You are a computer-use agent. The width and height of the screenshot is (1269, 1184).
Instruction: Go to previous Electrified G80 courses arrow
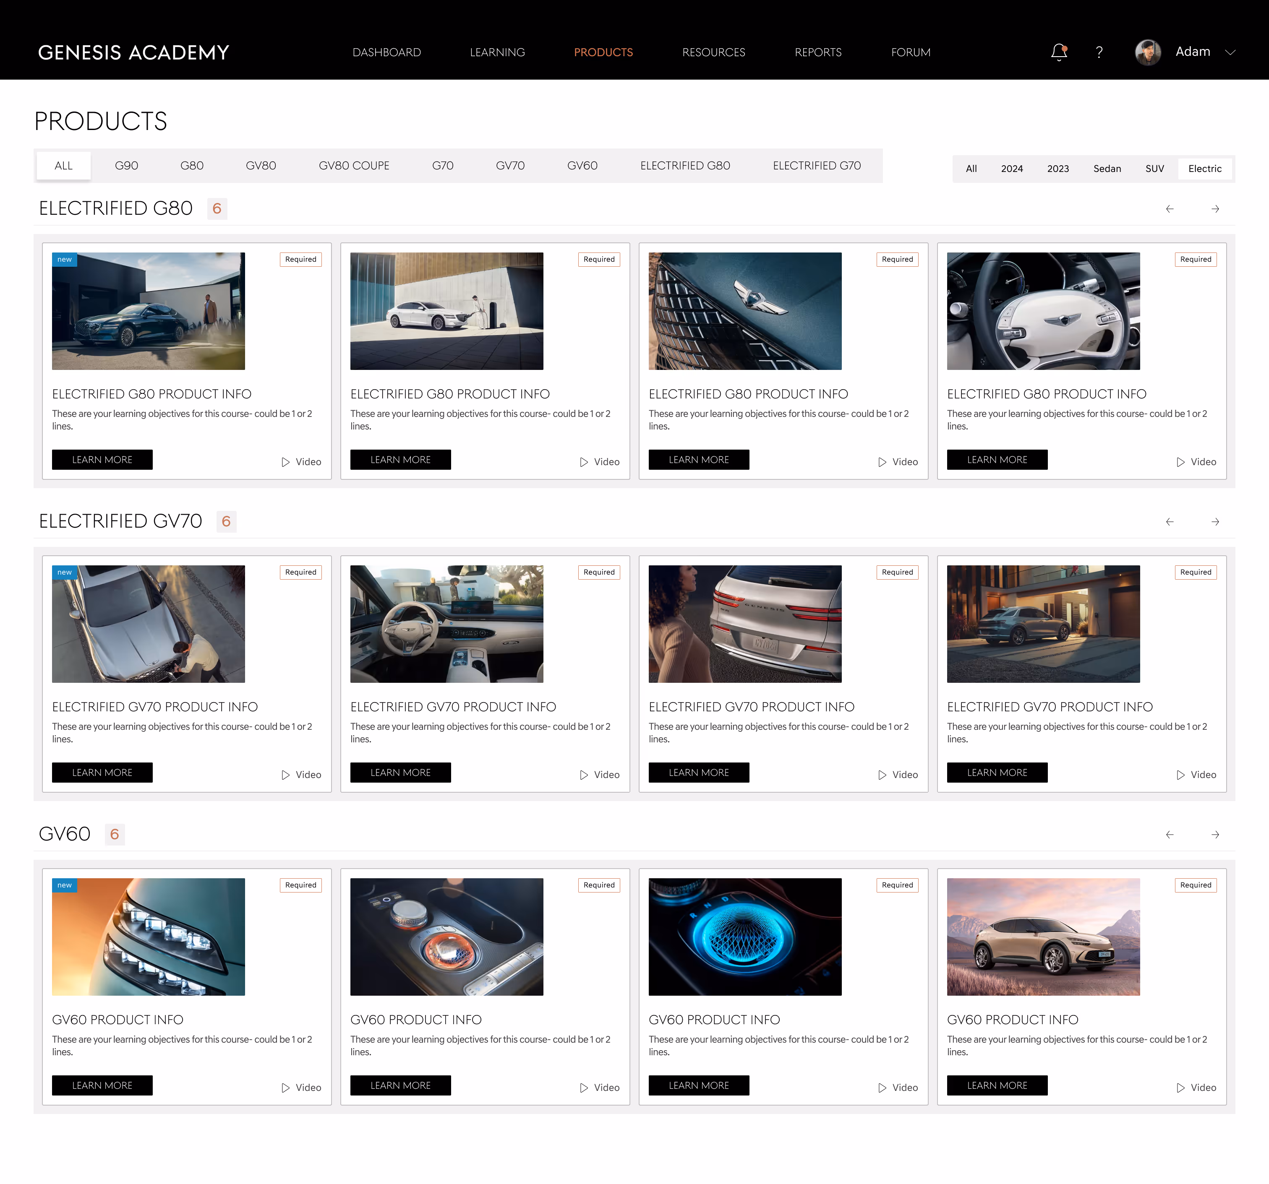(1170, 209)
